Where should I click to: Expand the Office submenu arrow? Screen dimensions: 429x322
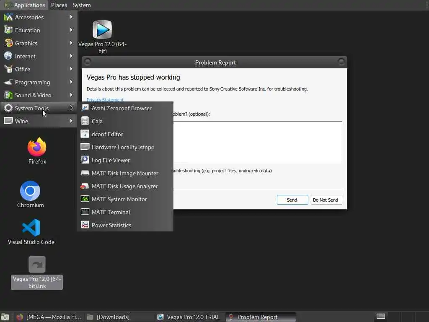71,69
